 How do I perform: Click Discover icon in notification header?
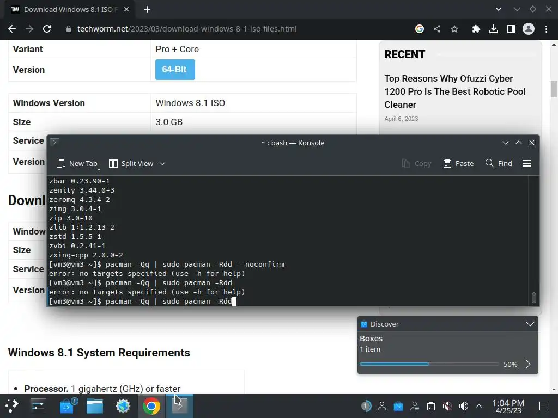[x=363, y=324]
